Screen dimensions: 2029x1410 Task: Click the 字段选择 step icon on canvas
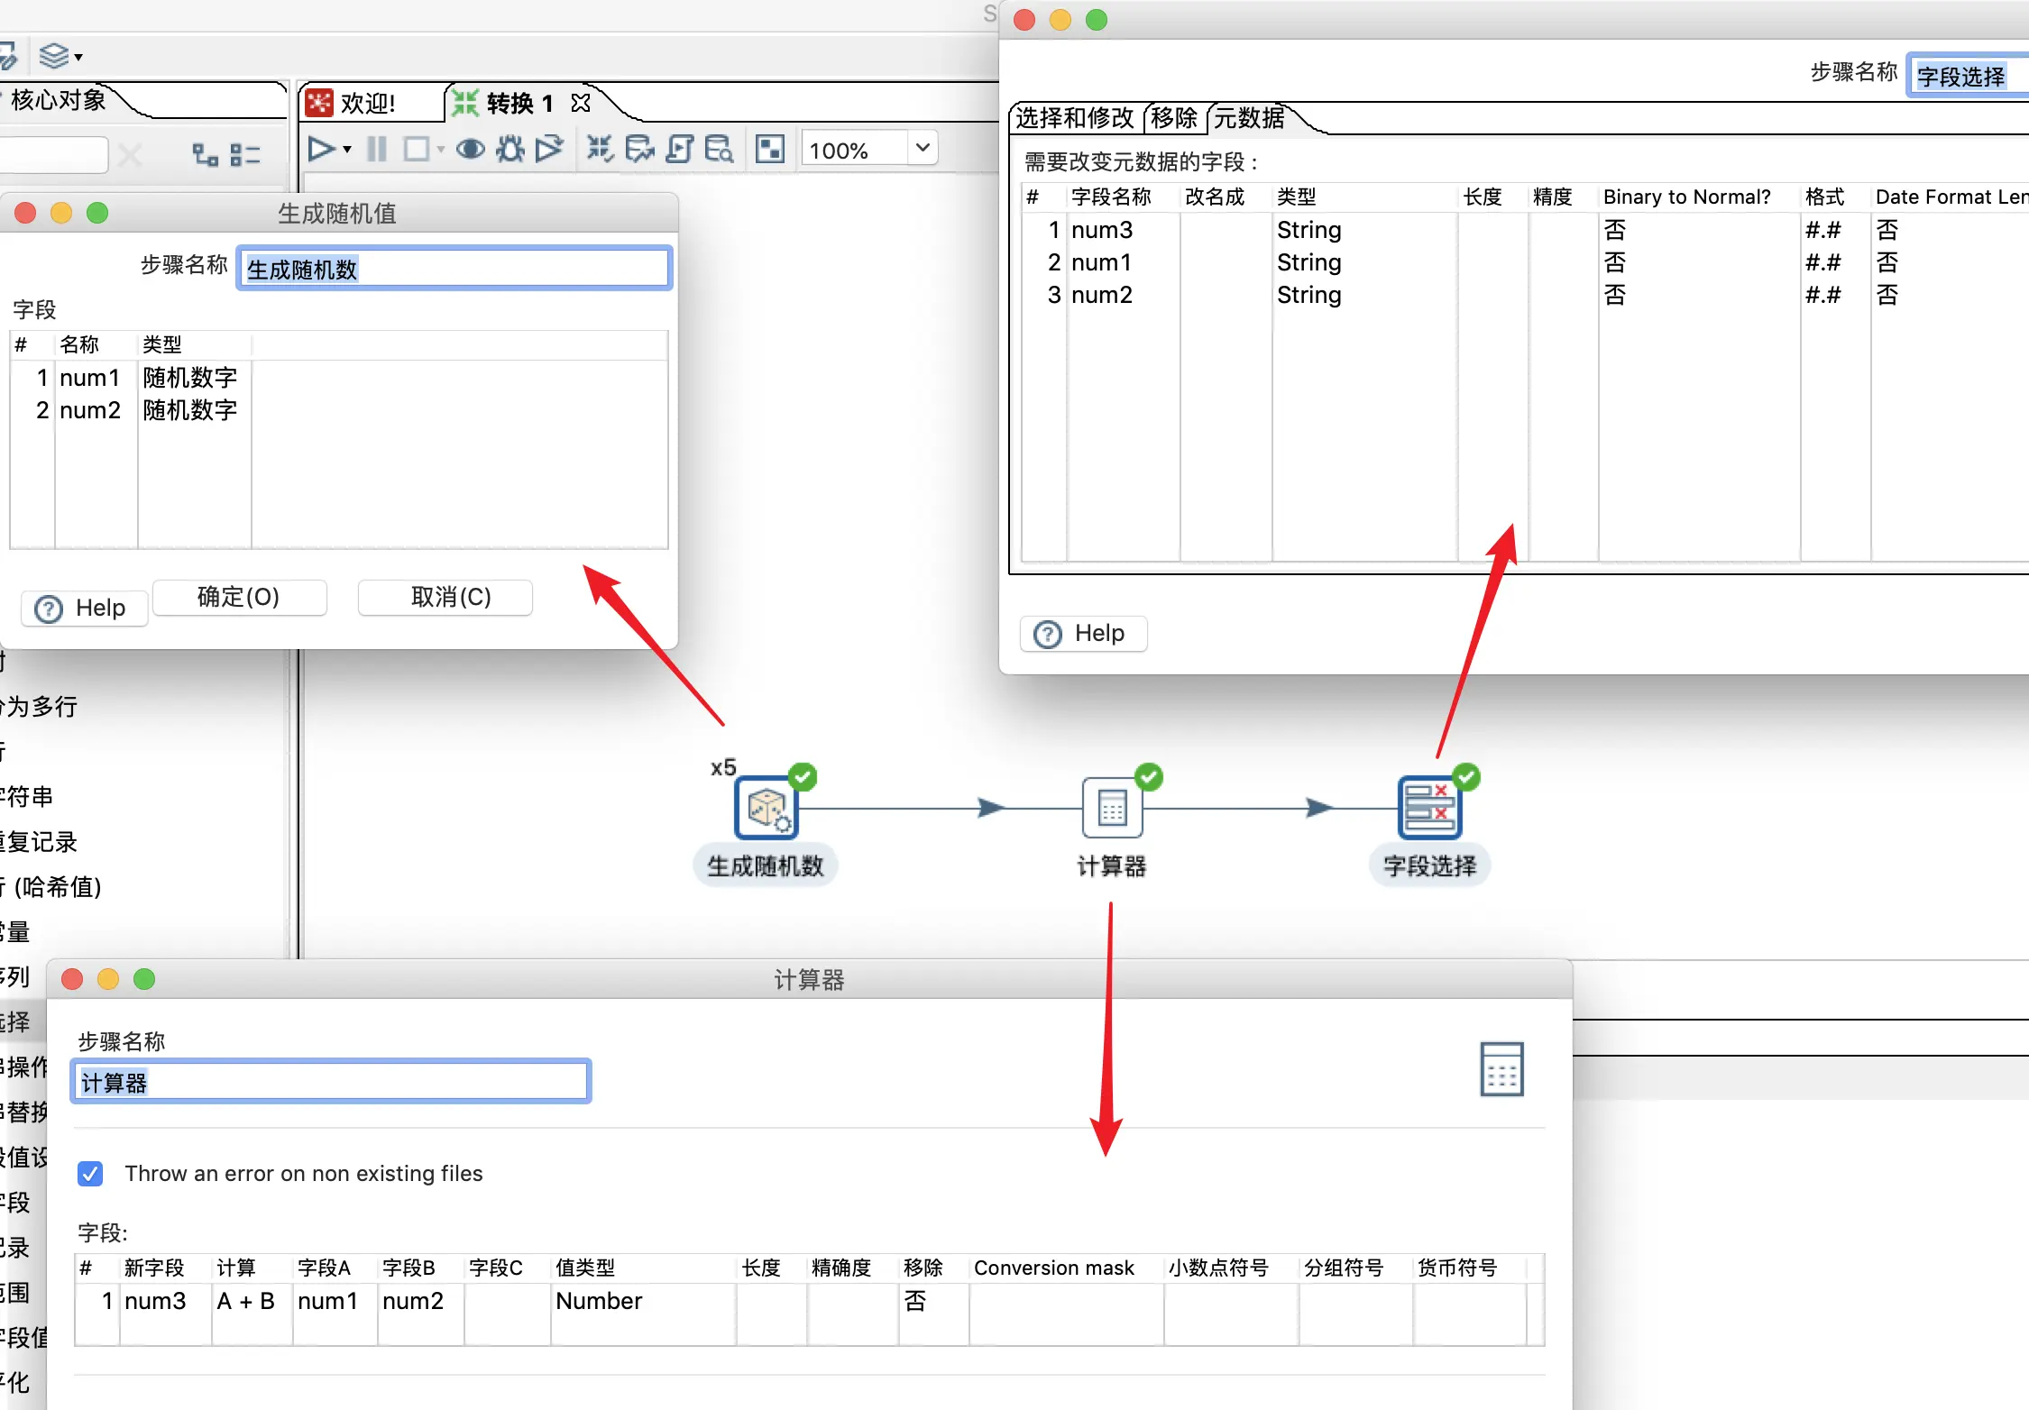pyautogui.click(x=1428, y=809)
